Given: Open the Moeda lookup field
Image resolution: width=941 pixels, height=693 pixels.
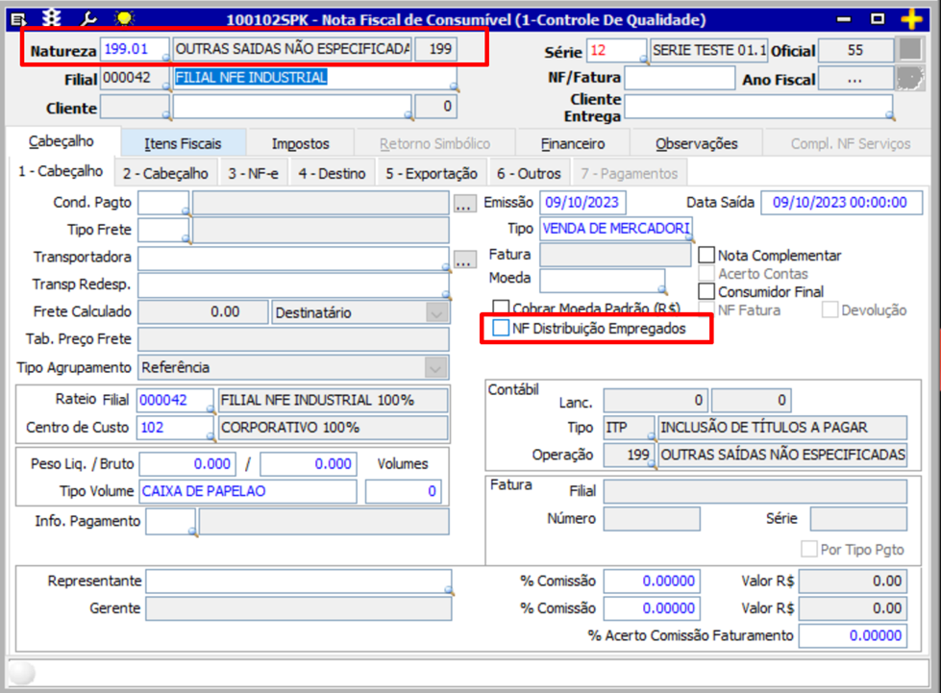Looking at the screenshot, I should point(603,280).
